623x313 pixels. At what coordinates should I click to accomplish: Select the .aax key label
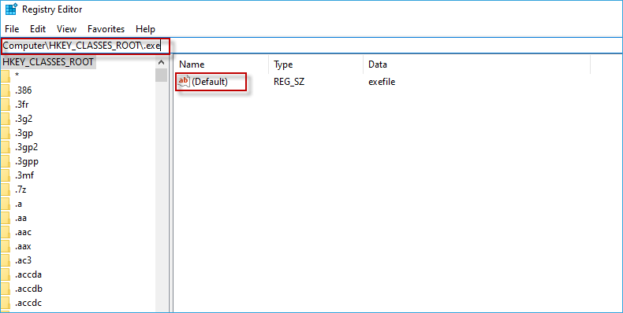point(23,246)
